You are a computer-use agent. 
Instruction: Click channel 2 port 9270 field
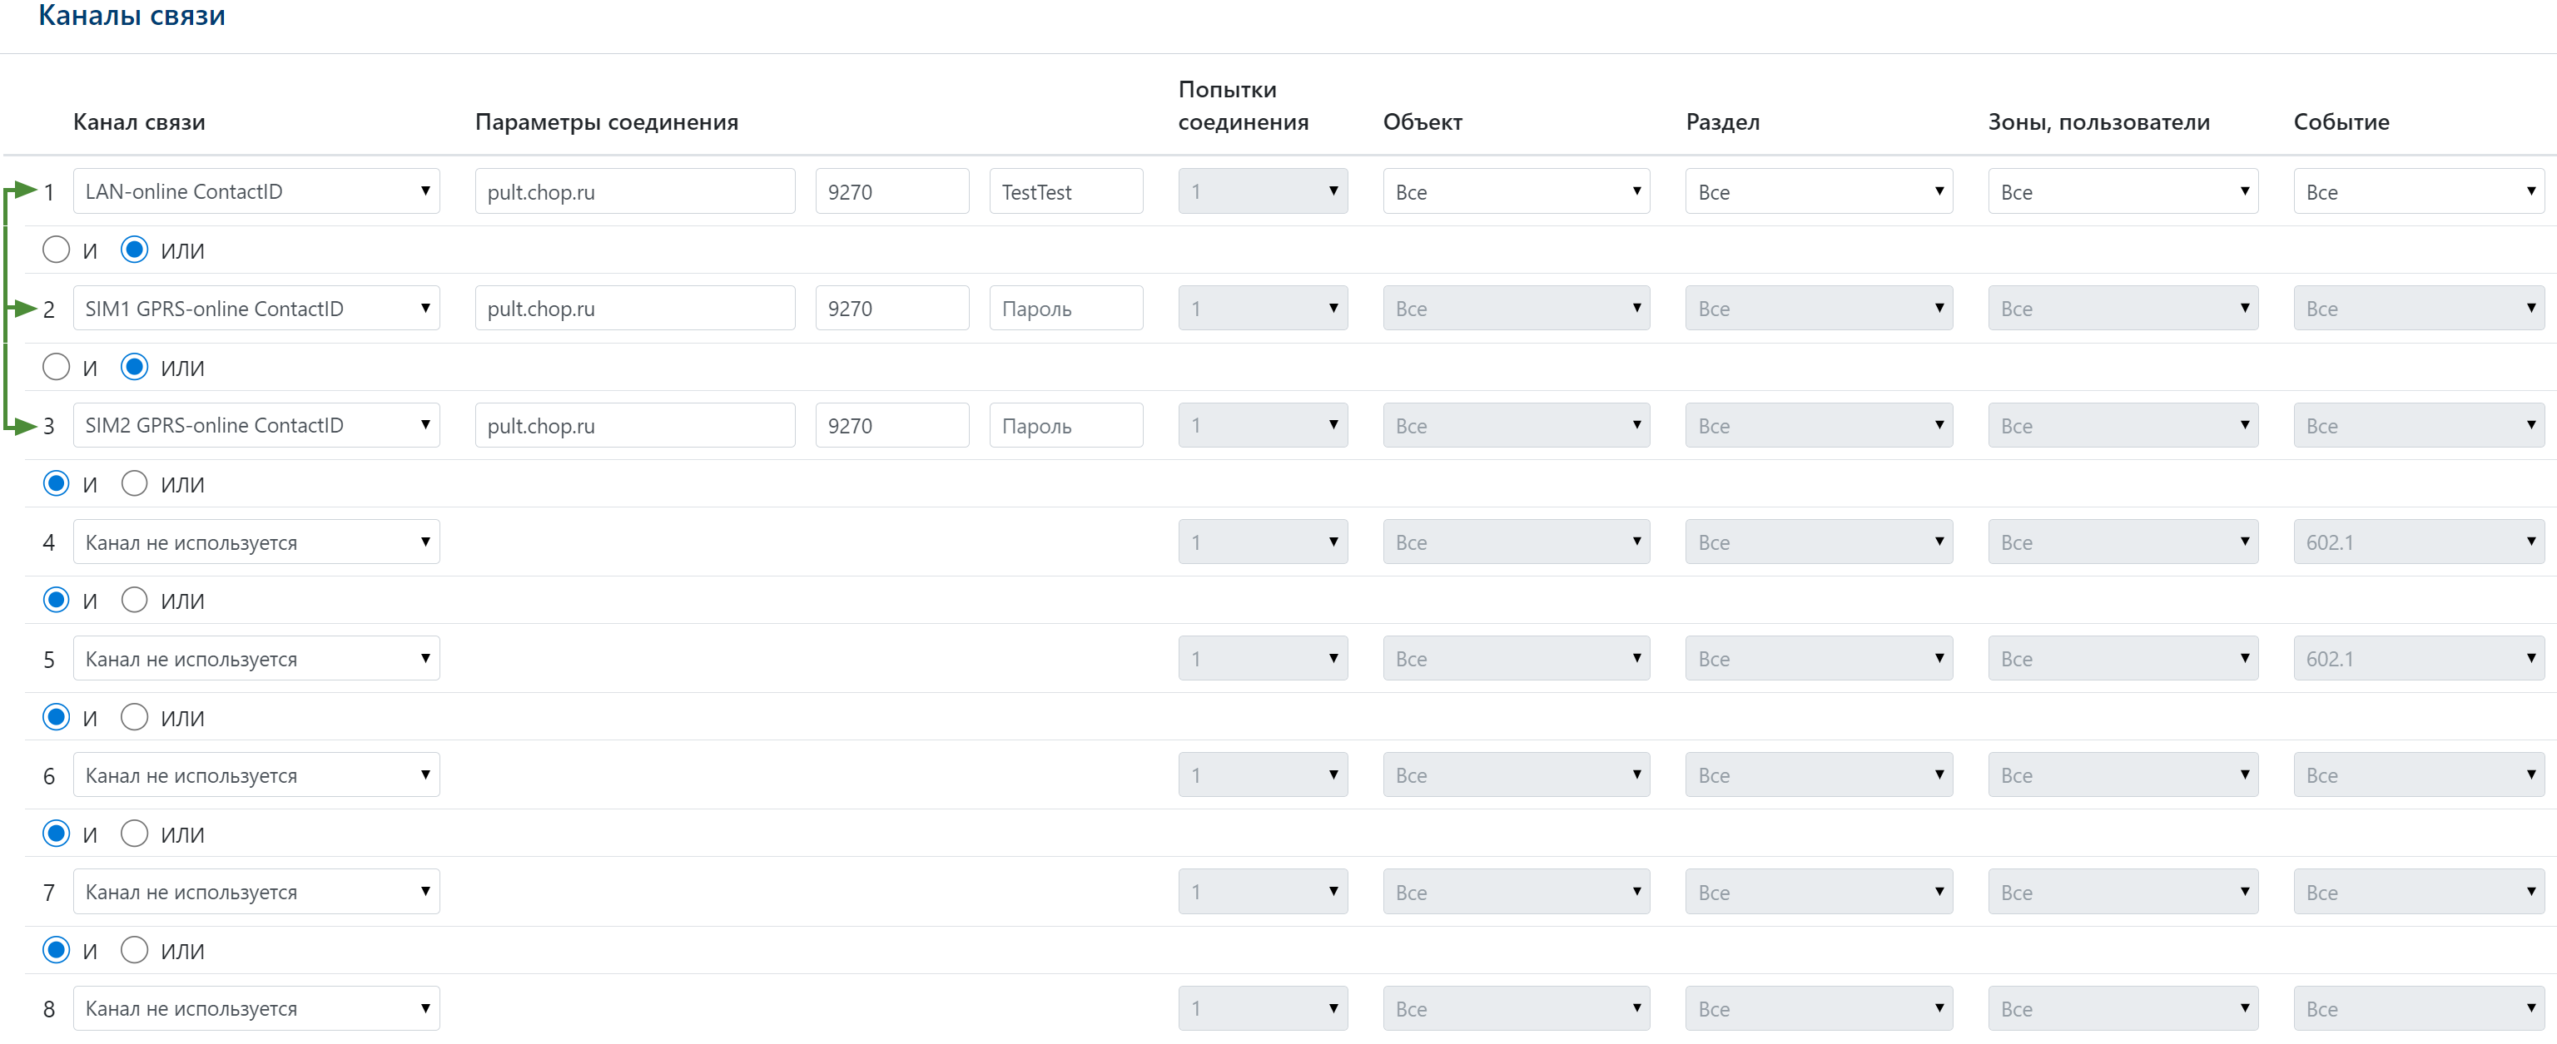coord(891,309)
